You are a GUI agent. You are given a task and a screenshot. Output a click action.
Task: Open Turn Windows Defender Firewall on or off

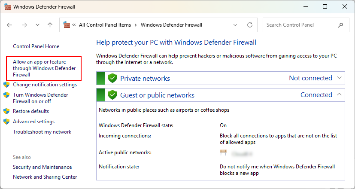click(x=40, y=98)
